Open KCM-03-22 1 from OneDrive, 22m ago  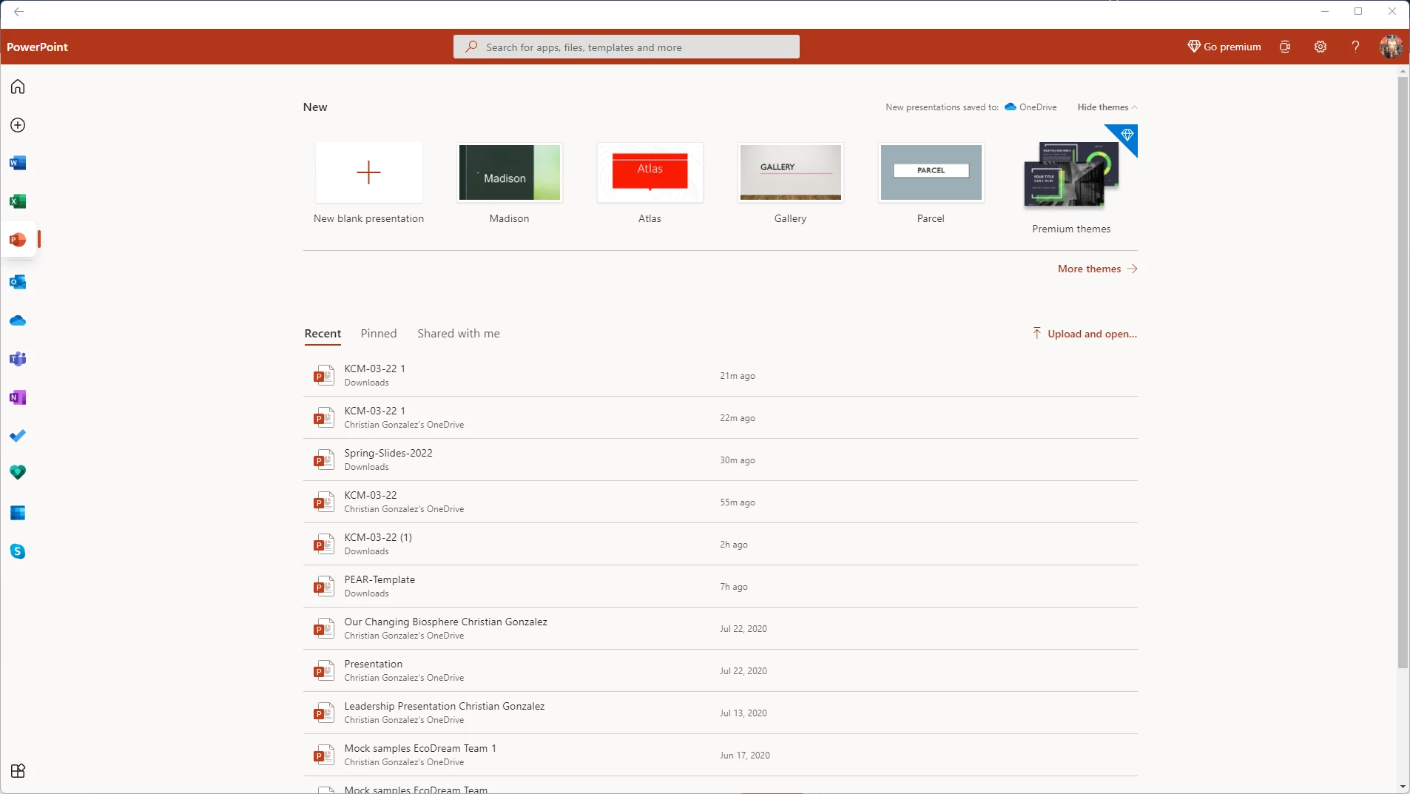720,417
